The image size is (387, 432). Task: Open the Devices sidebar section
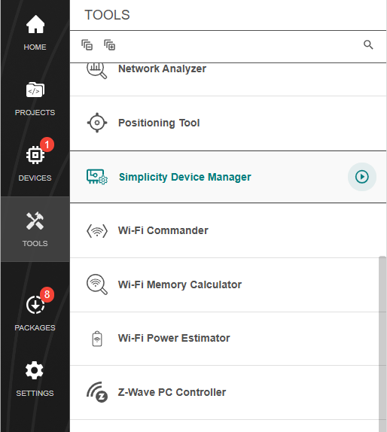pyautogui.click(x=35, y=163)
